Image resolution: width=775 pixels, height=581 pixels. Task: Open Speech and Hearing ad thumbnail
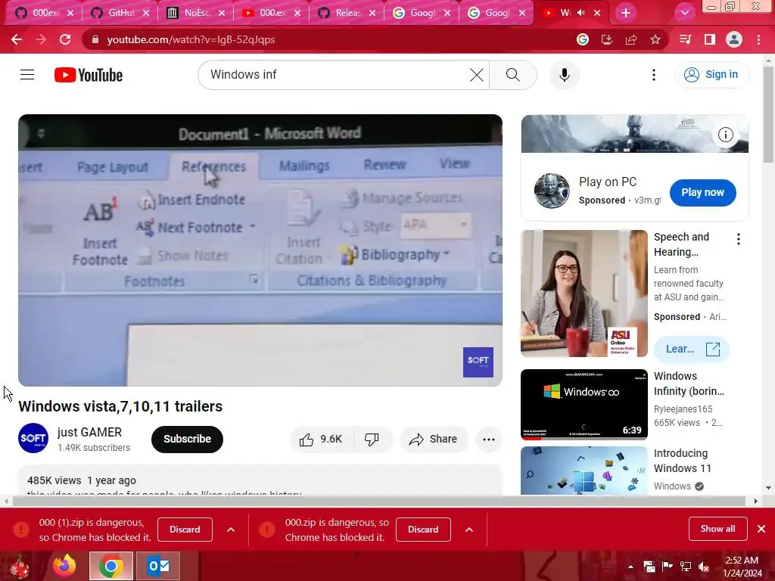coord(584,294)
